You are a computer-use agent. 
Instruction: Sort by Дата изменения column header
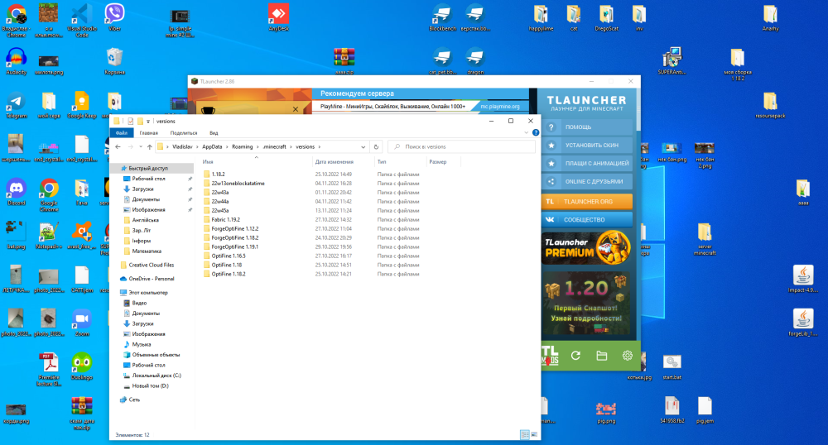coord(334,162)
